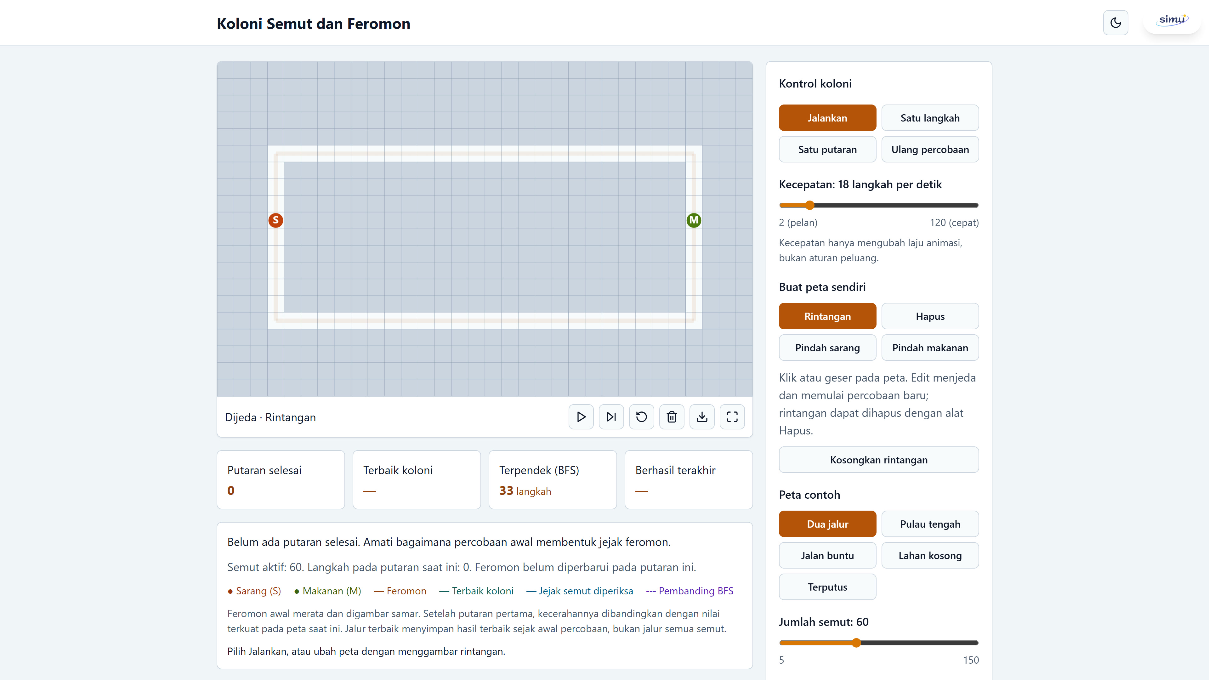Click the trash icon to clear obstacles
Viewport: 1209px width, 680px height.
coord(672,417)
